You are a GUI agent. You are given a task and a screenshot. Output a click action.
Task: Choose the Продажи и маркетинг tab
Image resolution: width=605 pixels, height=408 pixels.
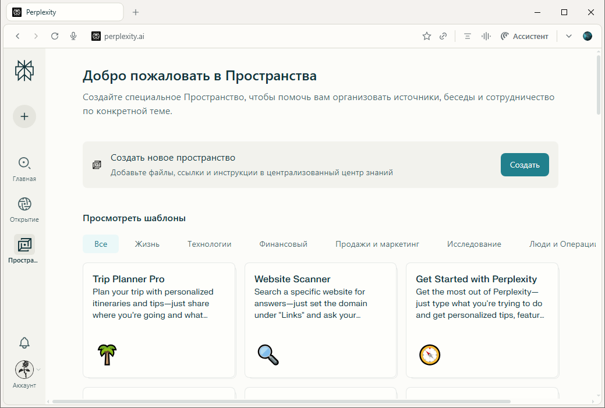[x=377, y=244]
